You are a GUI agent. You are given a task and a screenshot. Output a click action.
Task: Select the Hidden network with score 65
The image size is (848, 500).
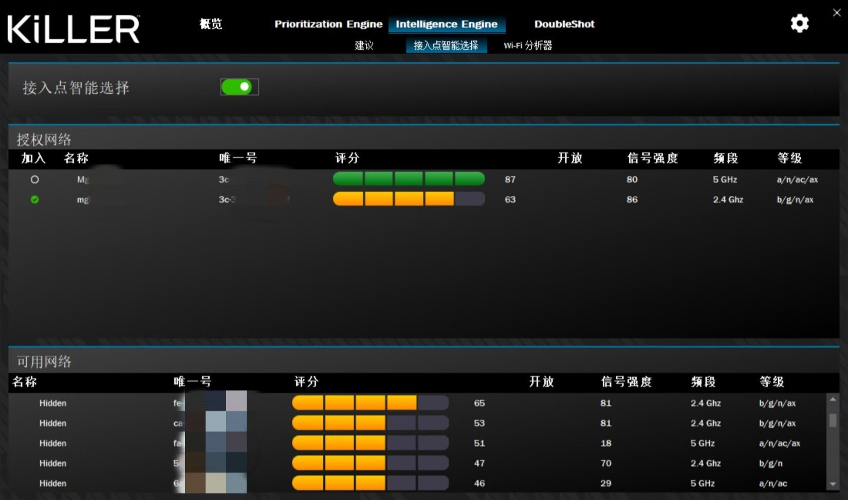pos(53,403)
